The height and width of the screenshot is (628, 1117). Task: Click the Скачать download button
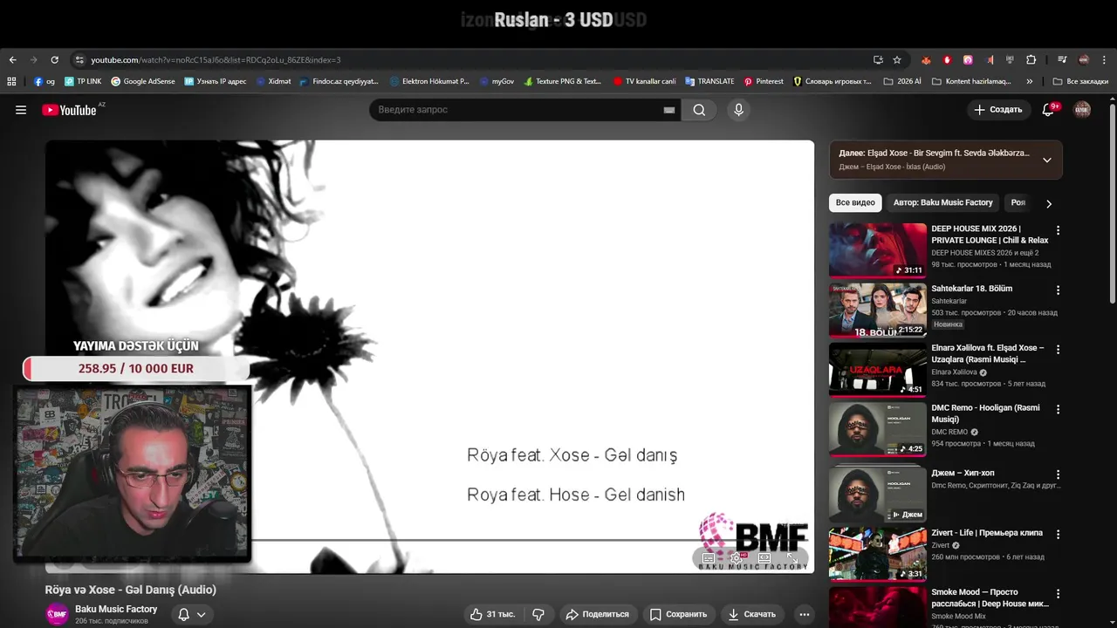tap(751, 614)
